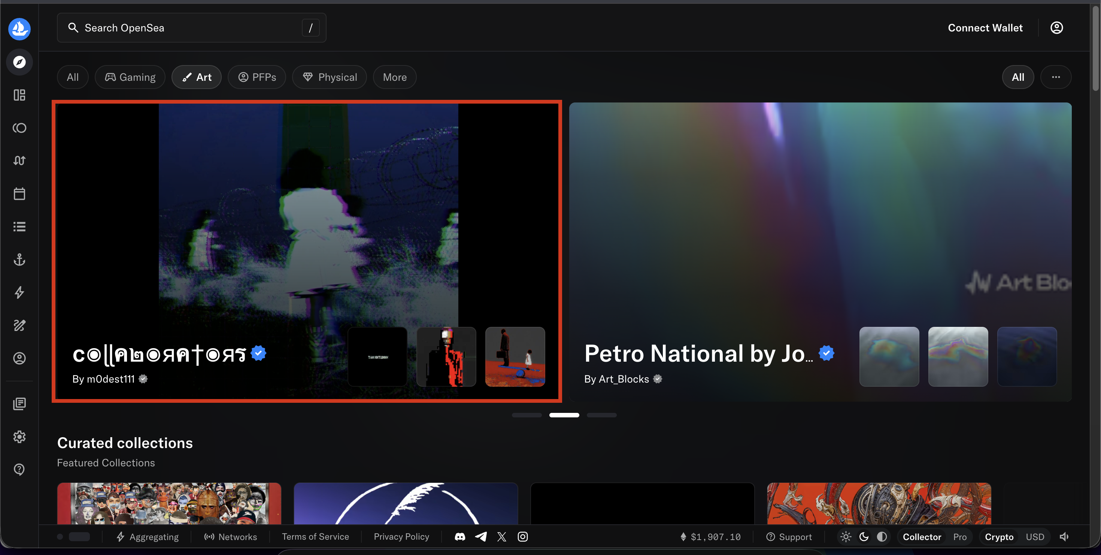The image size is (1101, 555).
Task: Open the OpenSea home logo
Action: point(19,28)
